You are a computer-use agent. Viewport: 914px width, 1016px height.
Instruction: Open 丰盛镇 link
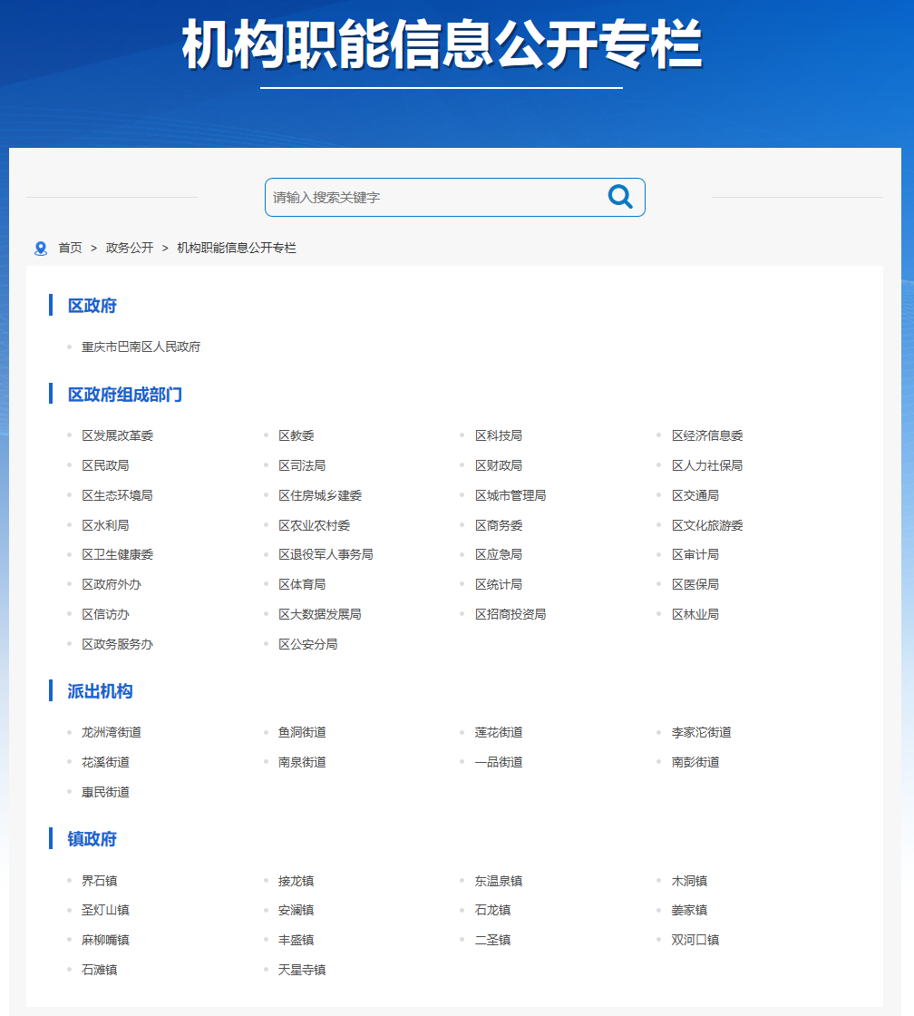(x=296, y=940)
